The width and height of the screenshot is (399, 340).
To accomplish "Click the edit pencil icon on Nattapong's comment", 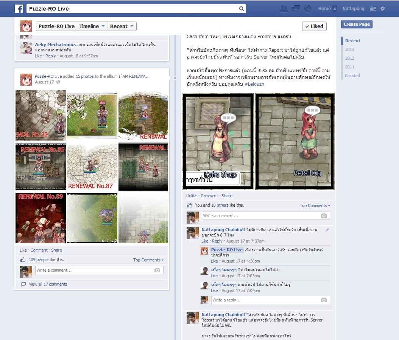I will click(x=327, y=230).
